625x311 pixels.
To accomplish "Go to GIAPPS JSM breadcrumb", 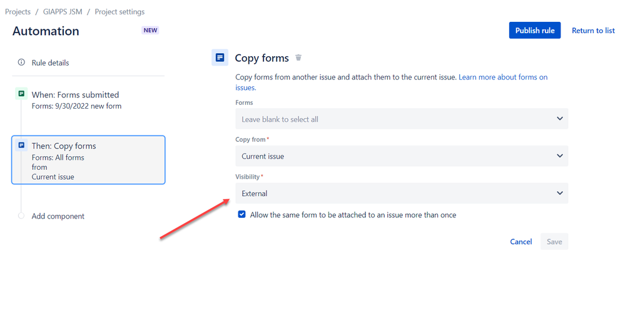I will [63, 12].
